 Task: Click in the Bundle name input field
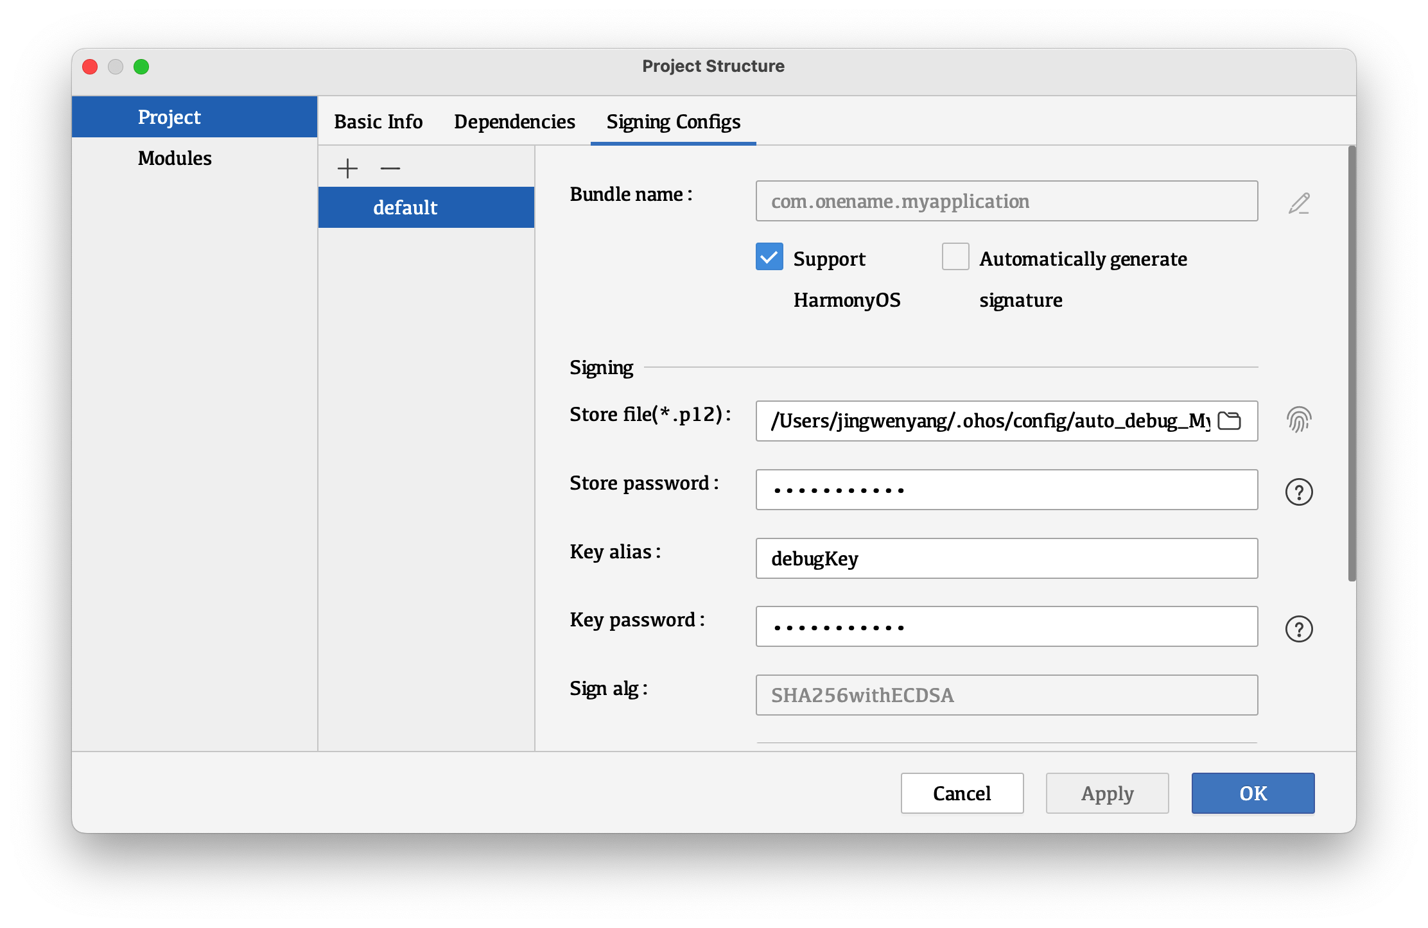(x=1004, y=201)
